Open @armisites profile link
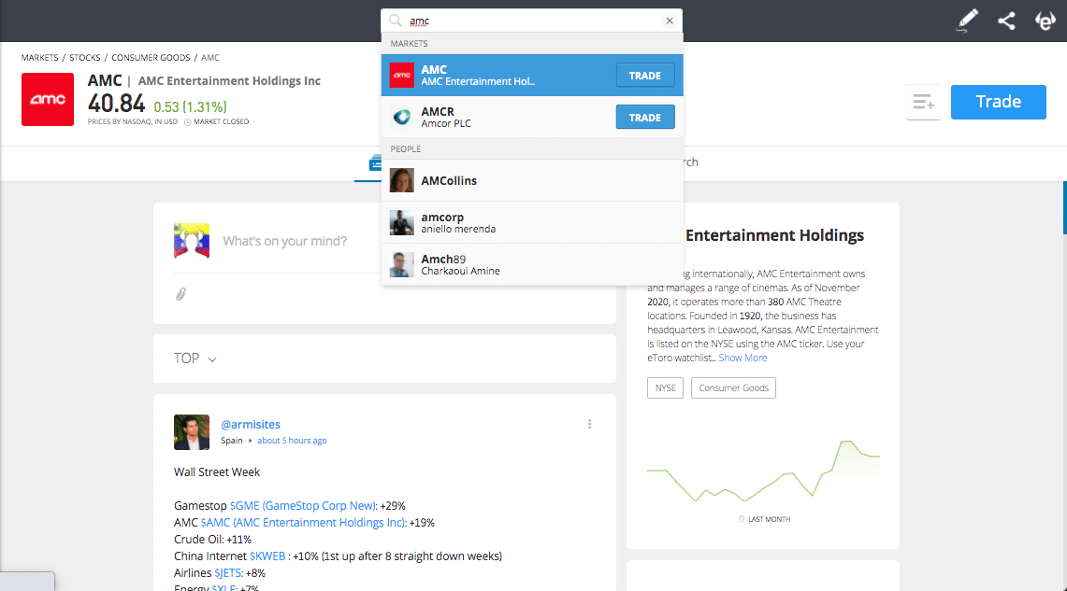The width and height of the screenshot is (1067, 591). point(251,424)
